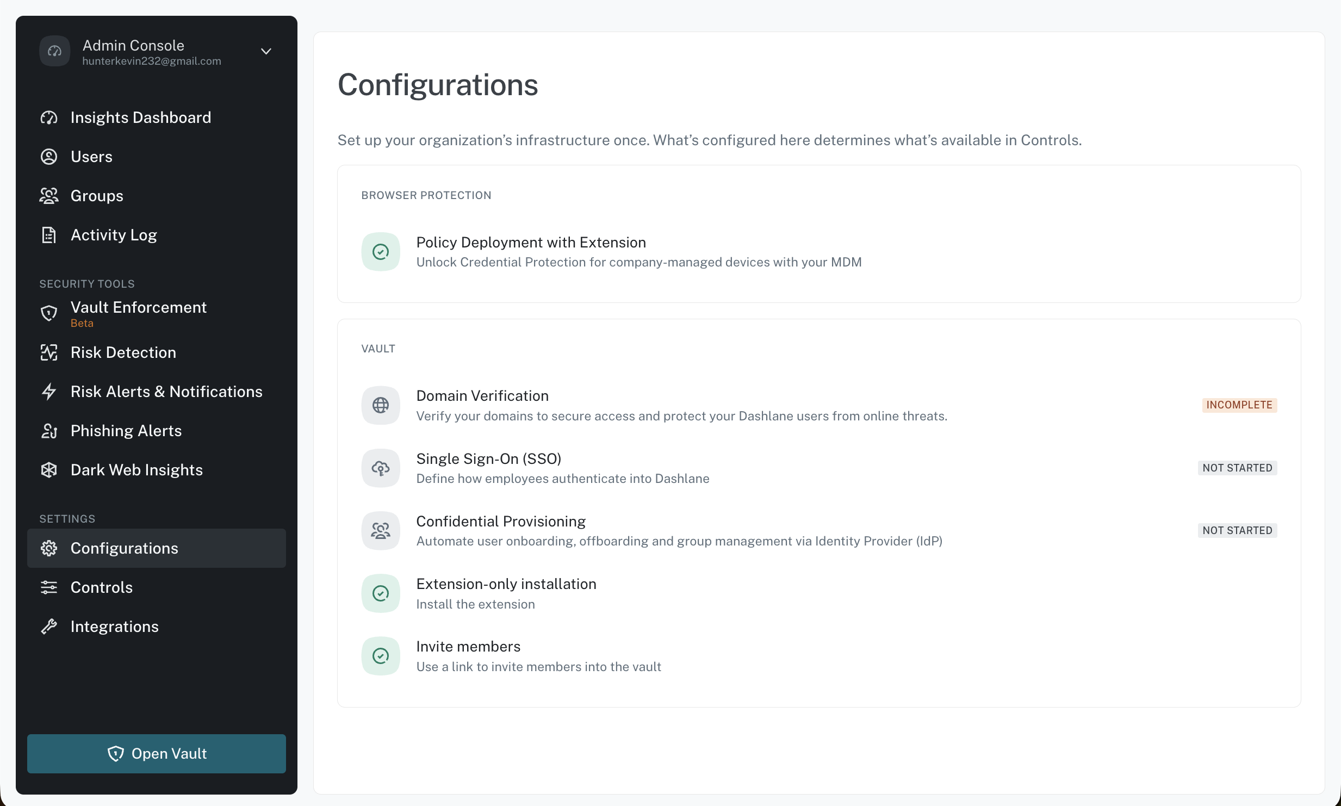
Task: Open Single Sign-On (SSO) configuration
Action: pyautogui.click(x=819, y=468)
